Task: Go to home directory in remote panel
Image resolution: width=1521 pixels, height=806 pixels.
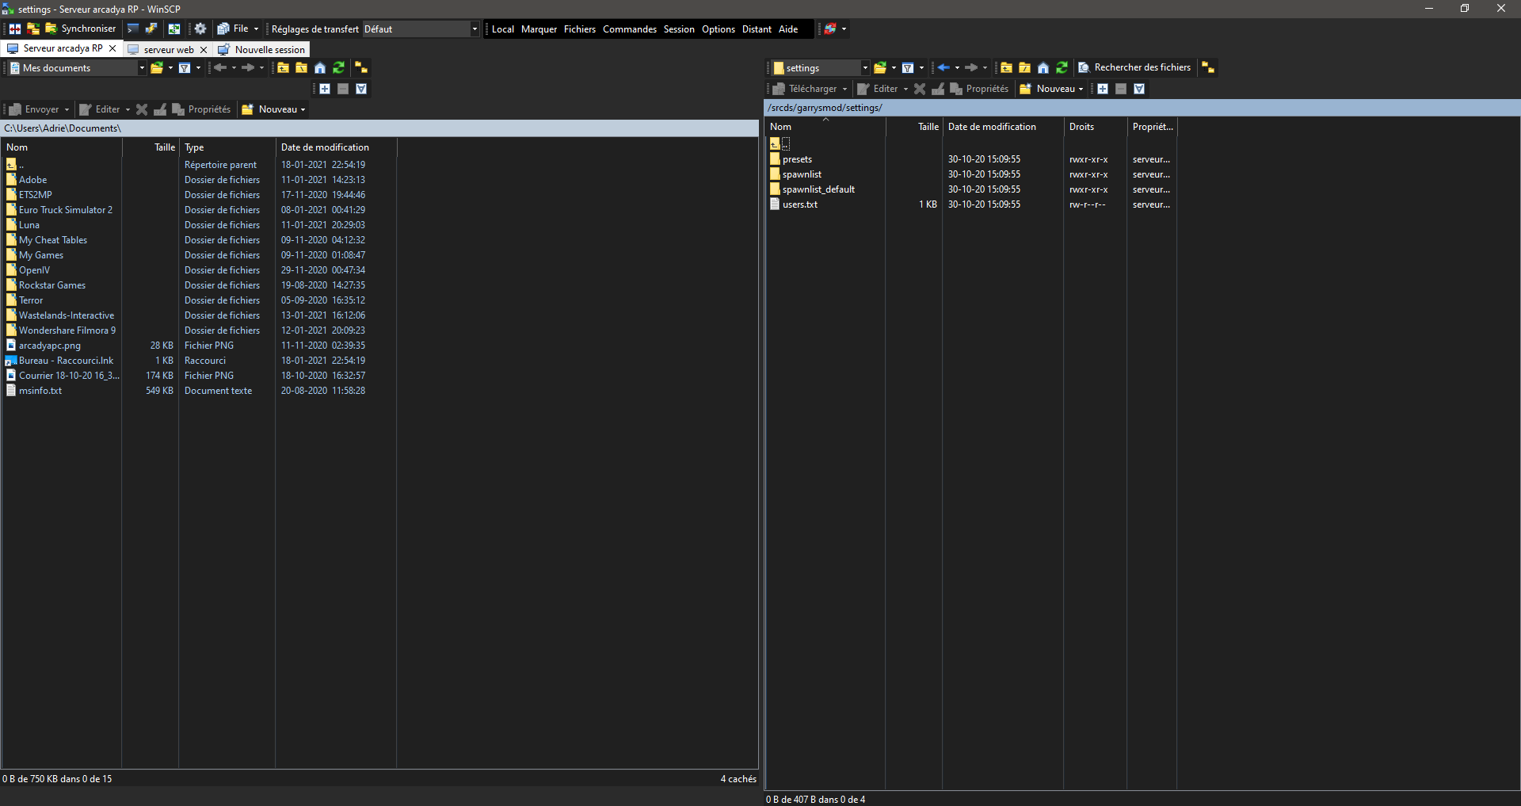Action: click(1043, 68)
